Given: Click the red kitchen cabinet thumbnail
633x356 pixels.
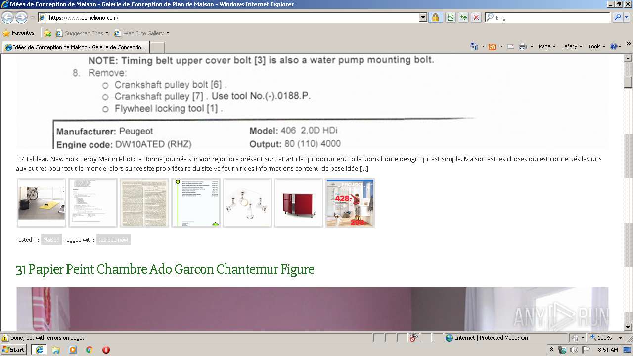Looking at the screenshot, I should tap(299, 203).
